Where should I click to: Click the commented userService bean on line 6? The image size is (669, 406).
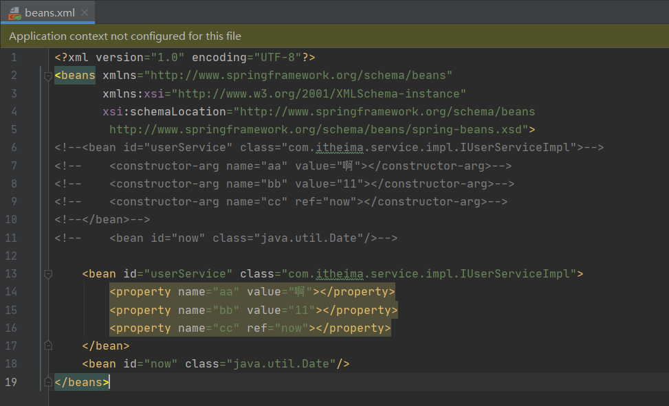tap(329, 148)
